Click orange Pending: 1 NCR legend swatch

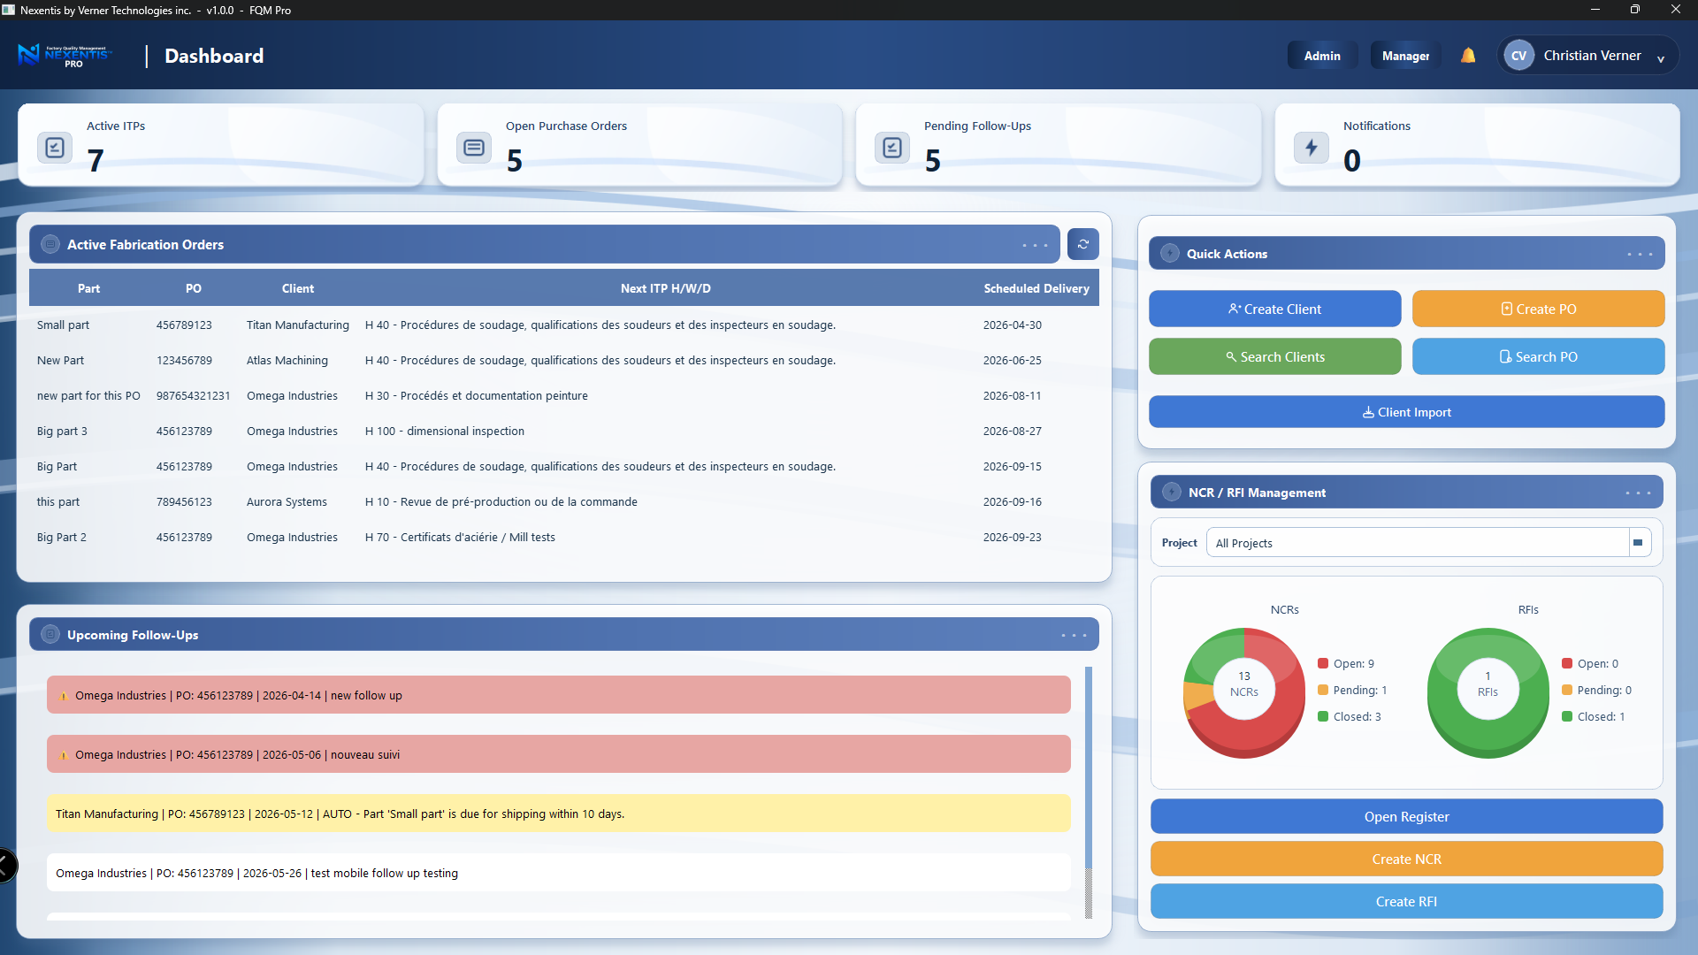1323,690
